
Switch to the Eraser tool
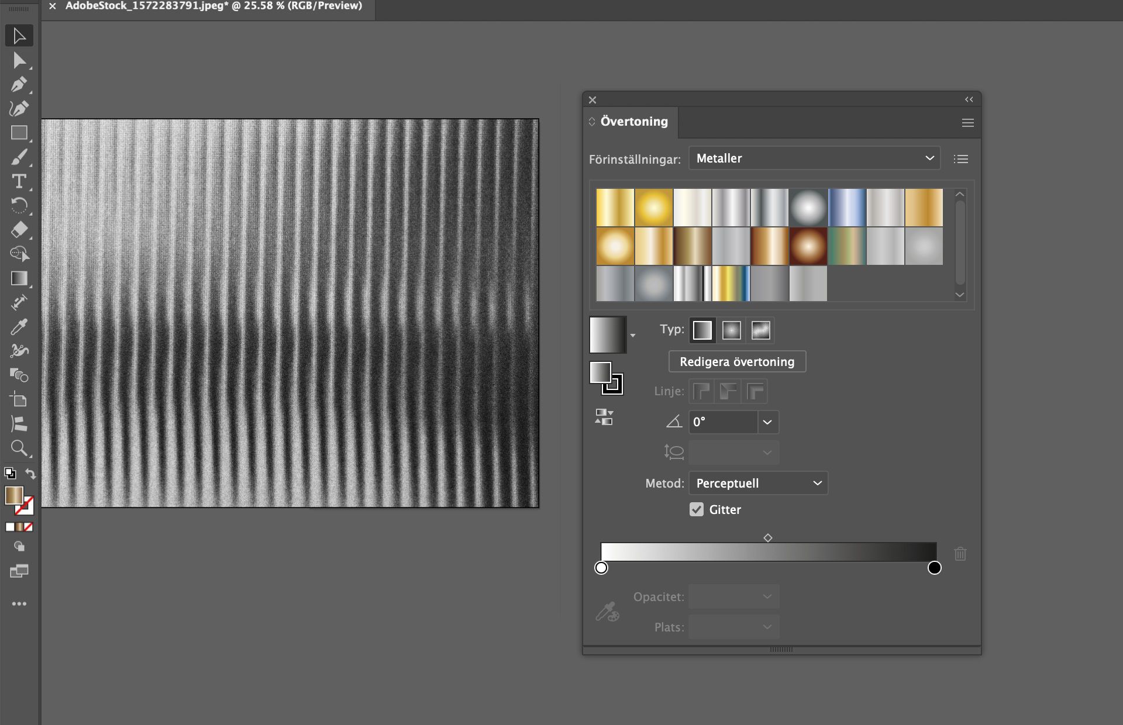coord(19,230)
